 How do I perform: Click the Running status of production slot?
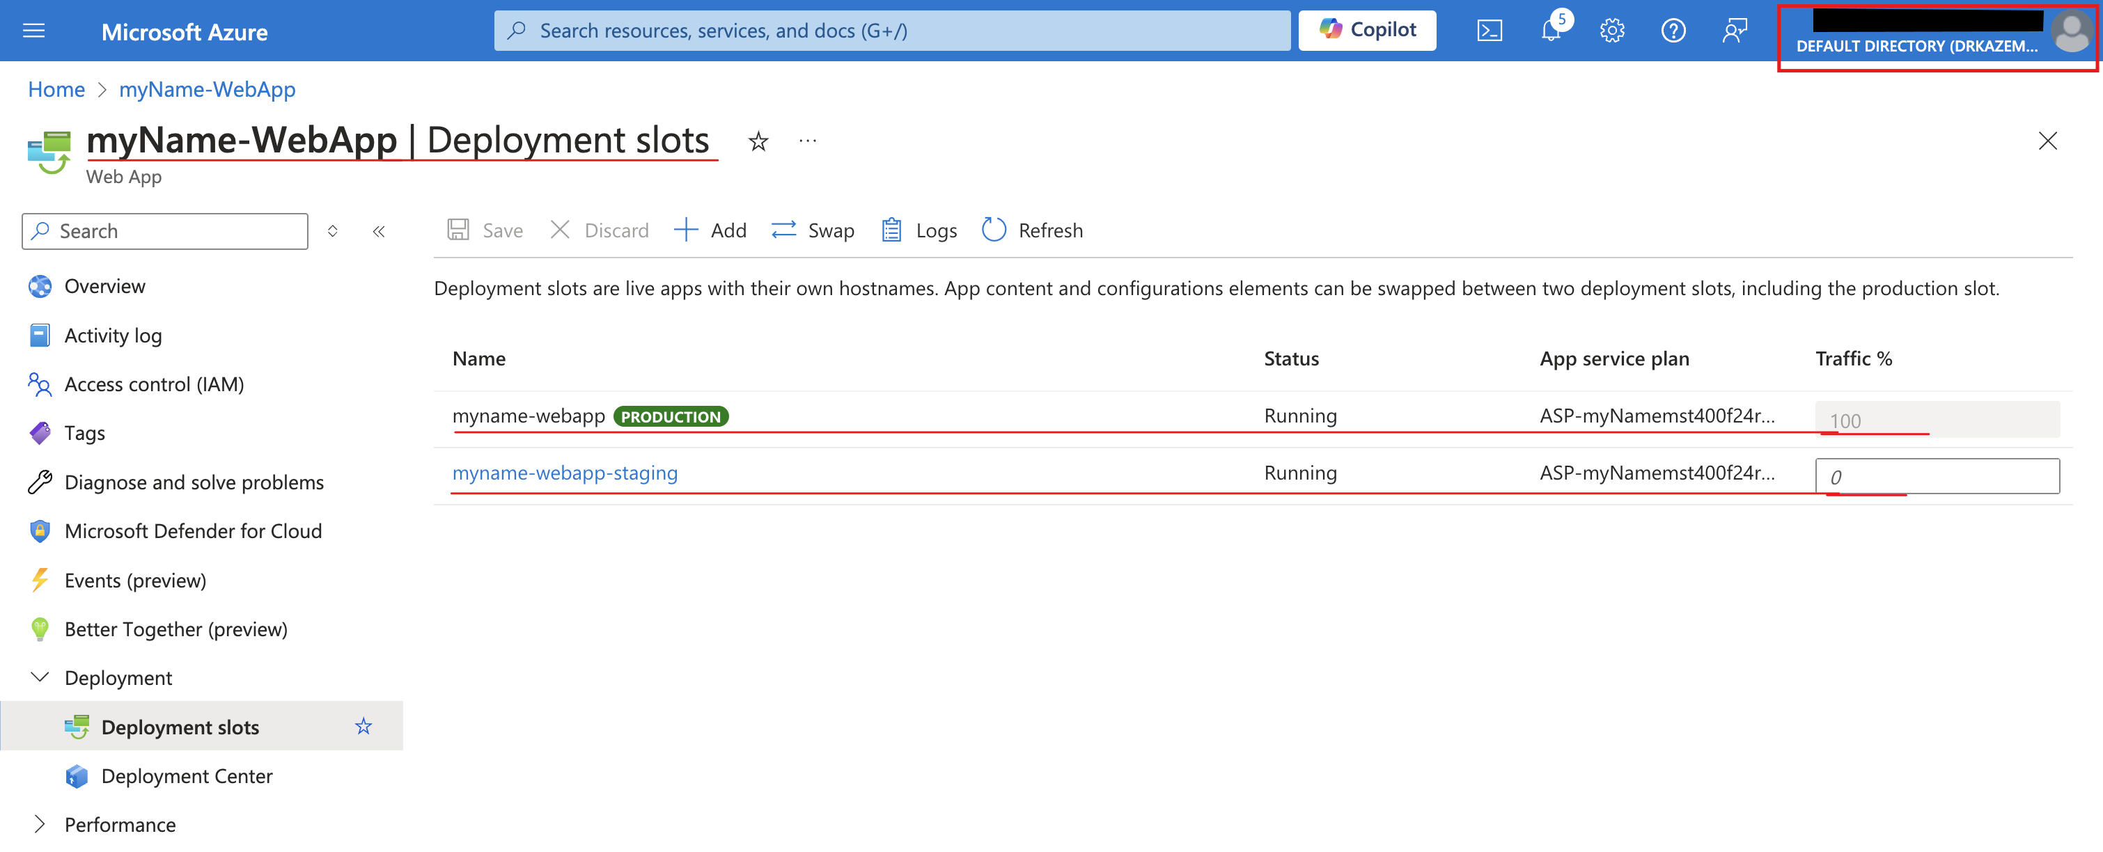pyautogui.click(x=1301, y=416)
